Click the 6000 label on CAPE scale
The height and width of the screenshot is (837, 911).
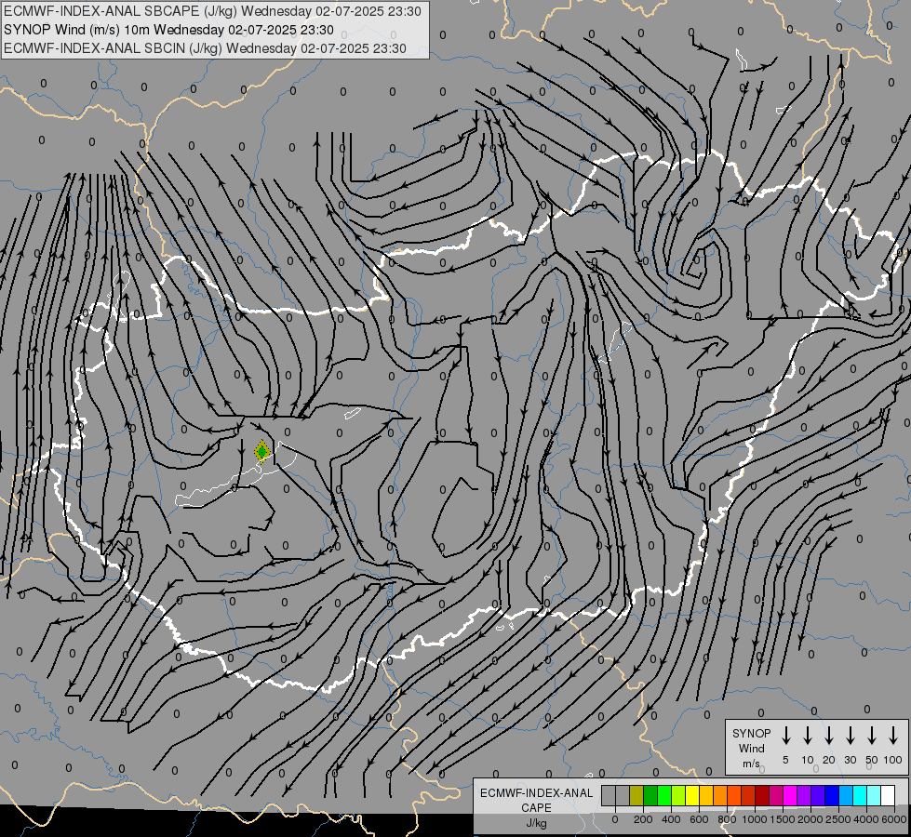tap(894, 819)
